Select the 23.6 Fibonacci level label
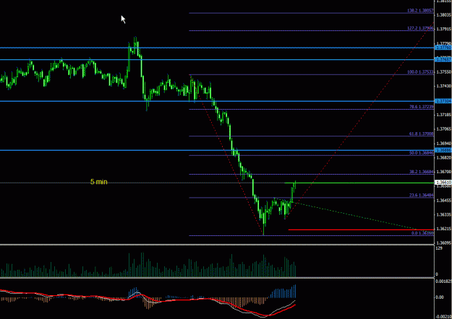Image resolution: width=452 pixels, height=319 pixels. coord(421,196)
